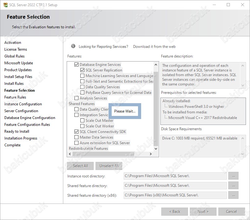This screenshot has height=220, width=250.
Task: Click the features list scroll left arrow
Action: (70, 154)
